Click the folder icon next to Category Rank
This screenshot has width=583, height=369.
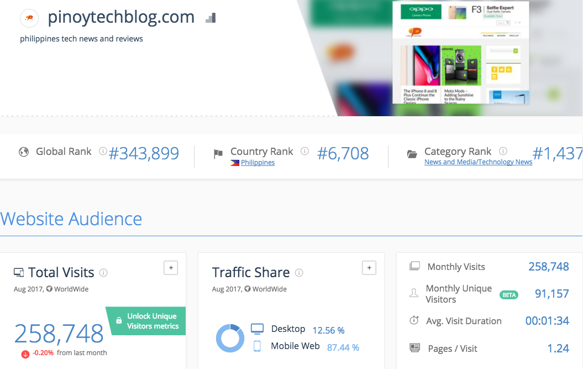pos(412,154)
